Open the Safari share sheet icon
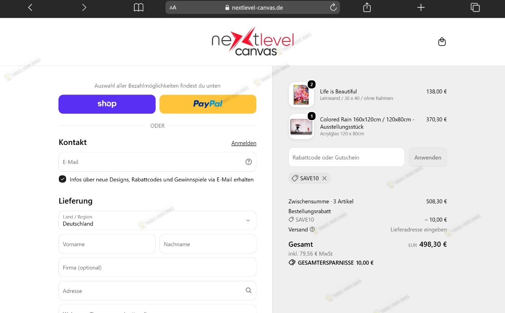The height and width of the screenshot is (313, 505). click(x=367, y=7)
